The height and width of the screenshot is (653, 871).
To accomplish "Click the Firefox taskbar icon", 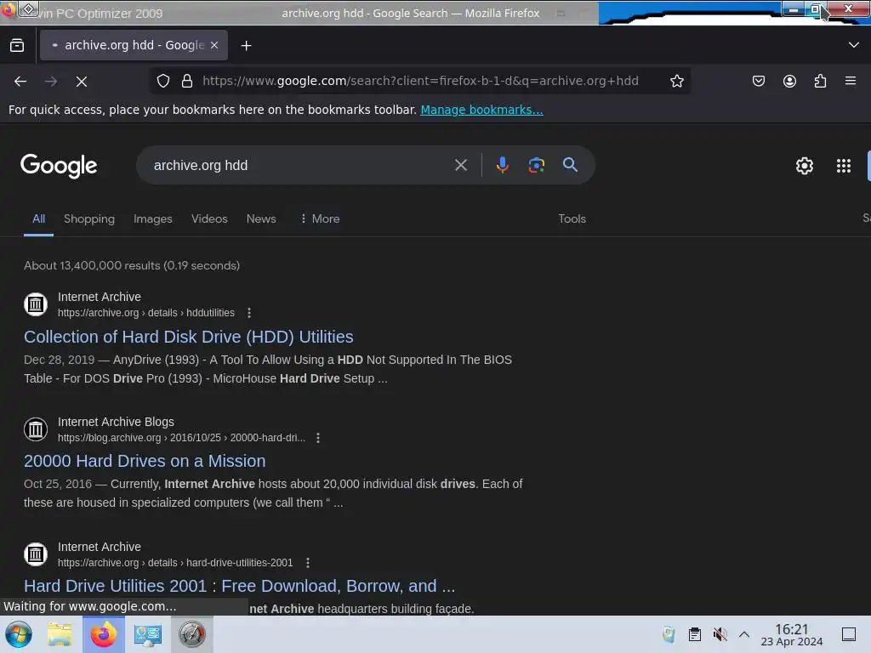I will coord(103,634).
